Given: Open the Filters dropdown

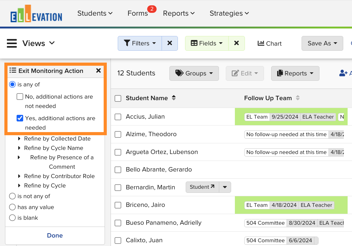Looking at the screenshot, I should (140, 43).
